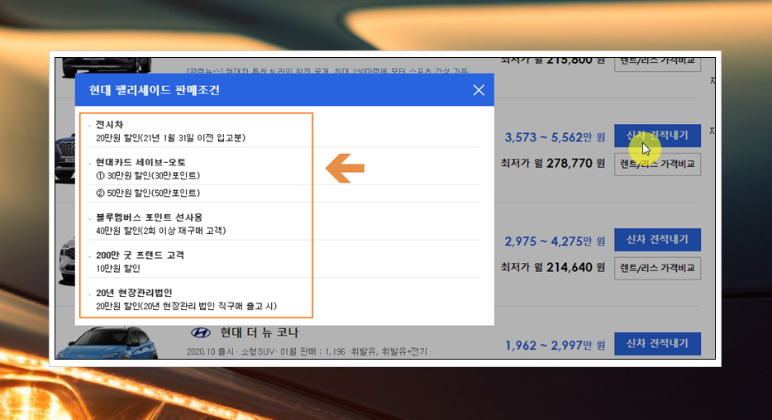Click the 2,975 ~ 4,275만 원 price
Image resolution: width=772 pixels, height=420 pixels.
point(555,241)
